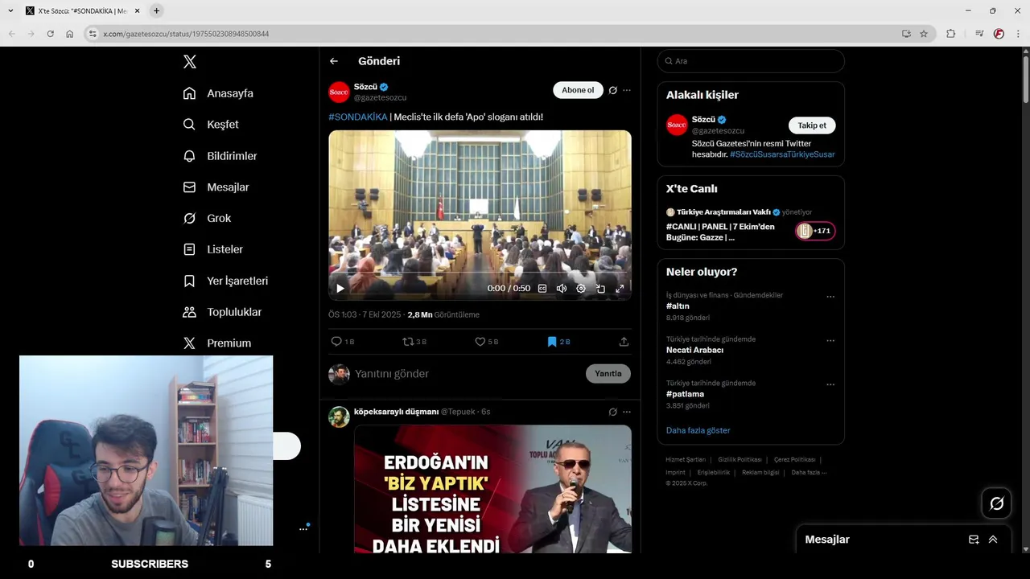Mute the video volume
This screenshot has width=1030, height=579.
click(562, 289)
